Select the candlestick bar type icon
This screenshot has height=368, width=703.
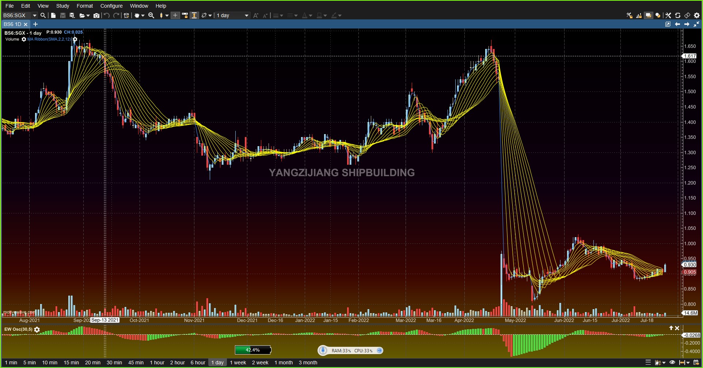coord(161,15)
